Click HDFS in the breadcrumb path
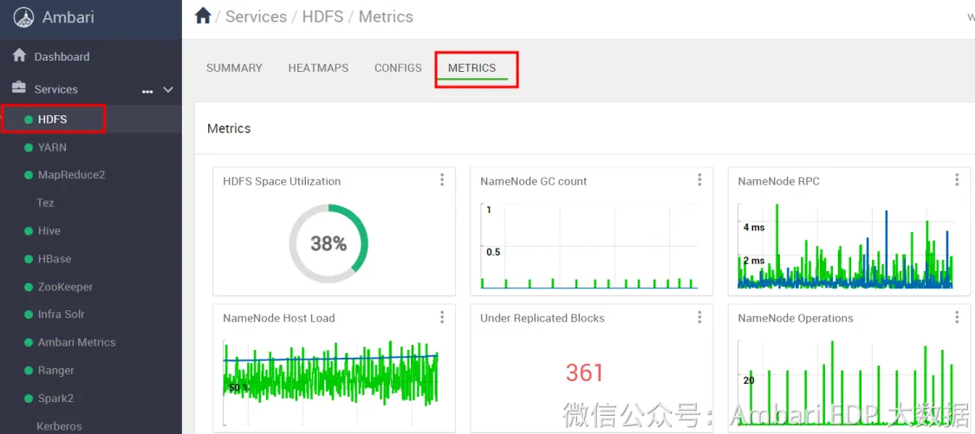Image resolution: width=975 pixels, height=434 pixels. [x=322, y=16]
